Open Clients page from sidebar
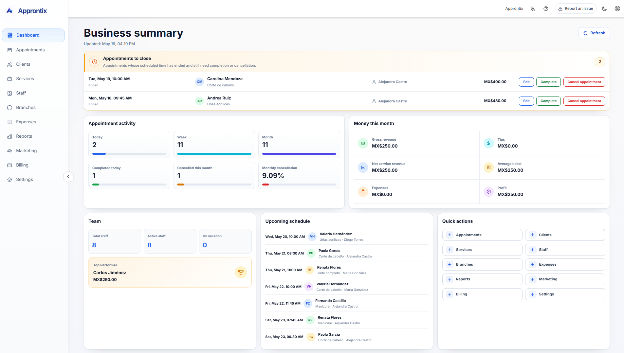 33,64
